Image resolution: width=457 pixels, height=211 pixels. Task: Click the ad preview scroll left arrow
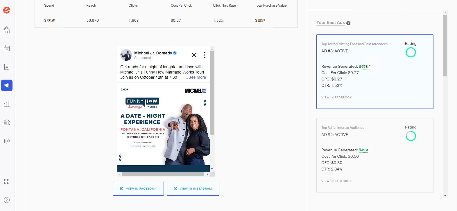tap(120, 174)
